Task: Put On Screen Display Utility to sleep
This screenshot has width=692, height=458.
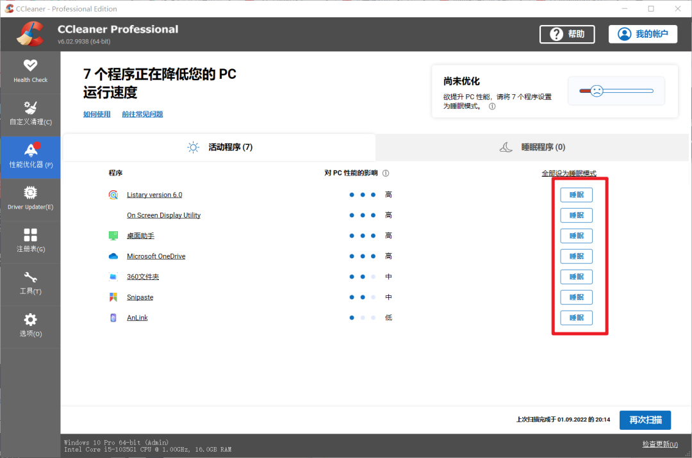Action: pyautogui.click(x=577, y=215)
